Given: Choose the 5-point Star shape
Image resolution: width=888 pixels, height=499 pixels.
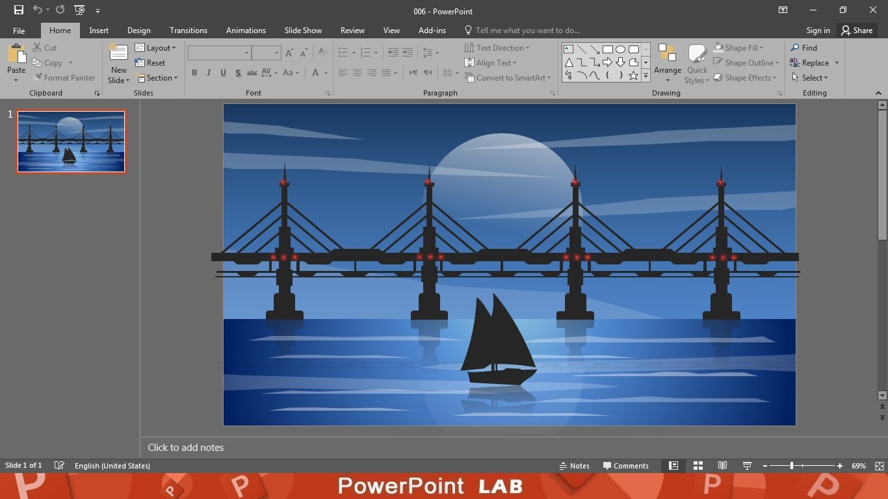Looking at the screenshot, I should tap(634, 75).
